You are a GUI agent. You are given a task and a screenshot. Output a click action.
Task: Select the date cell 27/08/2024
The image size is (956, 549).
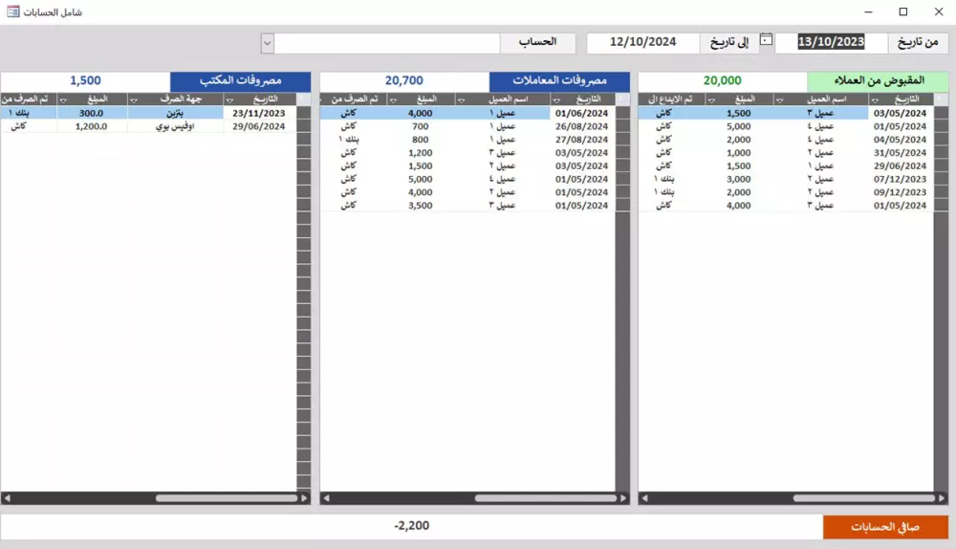pyautogui.click(x=581, y=139)
